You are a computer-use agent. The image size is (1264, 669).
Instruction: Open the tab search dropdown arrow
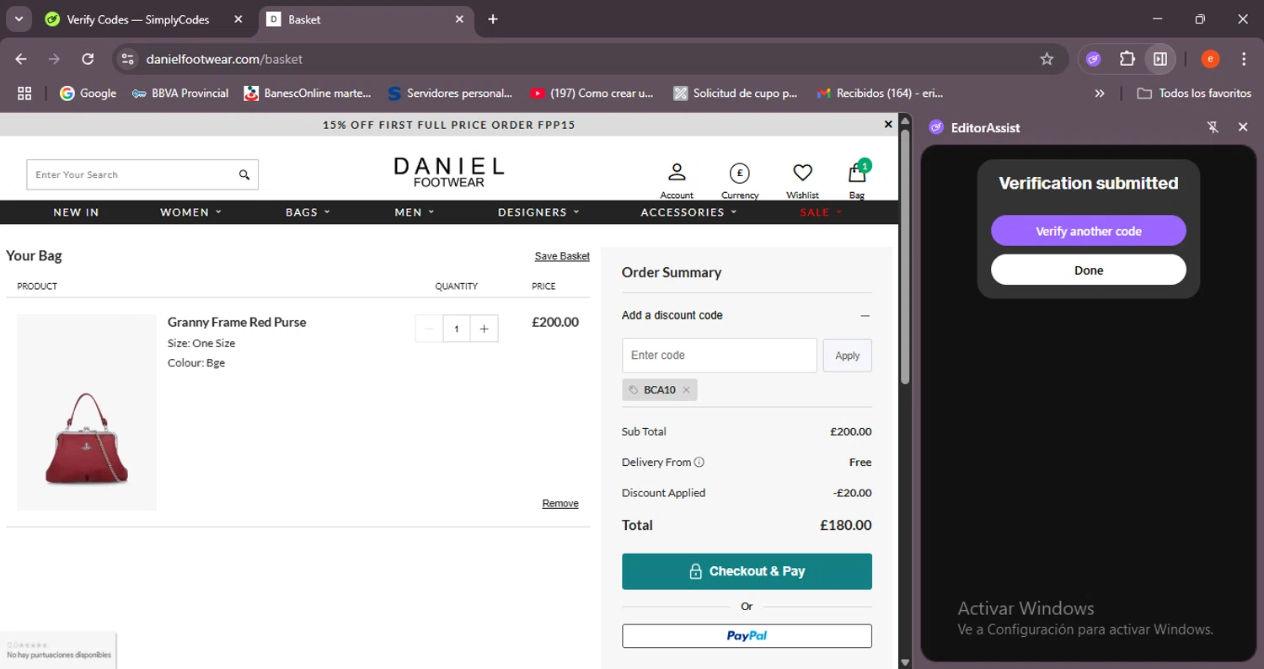pos(19,19)
